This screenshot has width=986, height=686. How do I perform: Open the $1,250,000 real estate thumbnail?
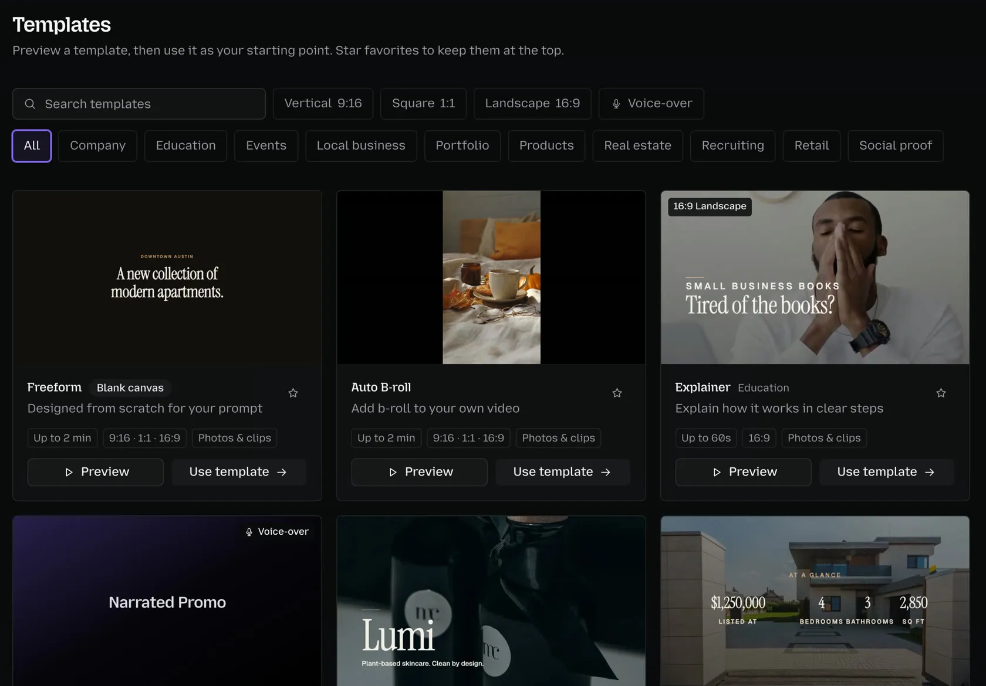[815, 601]
